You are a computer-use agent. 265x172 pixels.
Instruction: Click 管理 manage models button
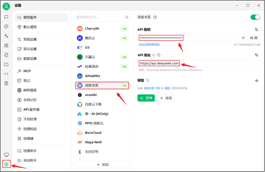coord(146,98)
